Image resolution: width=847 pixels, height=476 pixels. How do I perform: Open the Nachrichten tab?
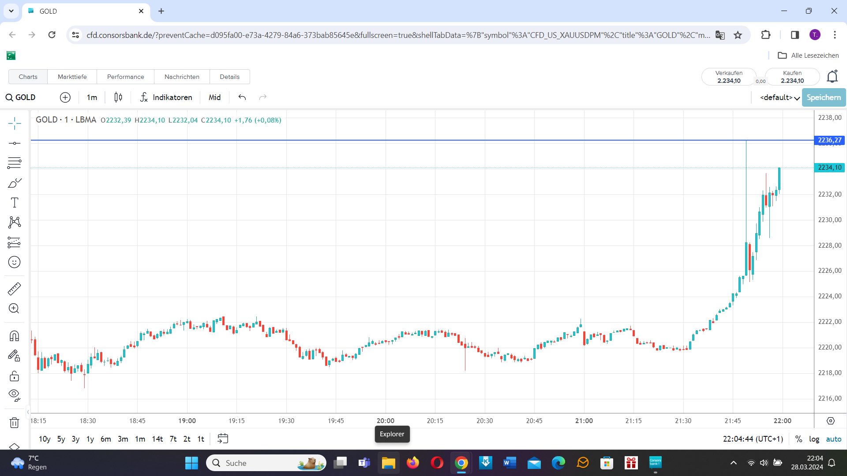(x=182, y=77)
